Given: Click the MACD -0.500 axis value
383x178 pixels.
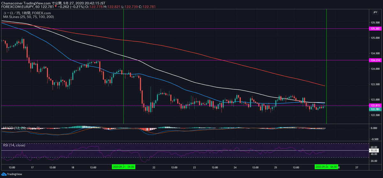Looking at the screenshot, I should pyautogui.click(x=375, y=139).
